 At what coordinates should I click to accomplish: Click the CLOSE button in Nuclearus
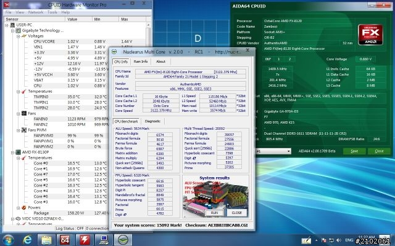(x=236, y=213)
